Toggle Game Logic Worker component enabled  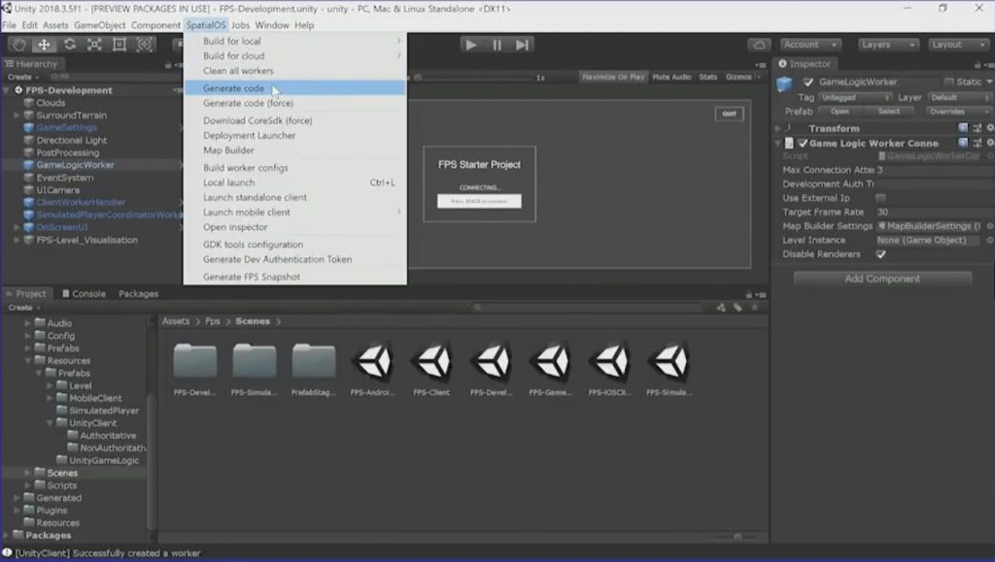803,144
